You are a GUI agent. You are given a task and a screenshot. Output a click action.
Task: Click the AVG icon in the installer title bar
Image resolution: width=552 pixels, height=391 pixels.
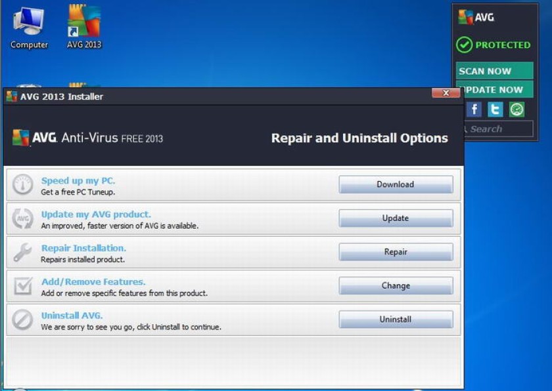pyautogui.click(x=12, y=96)
